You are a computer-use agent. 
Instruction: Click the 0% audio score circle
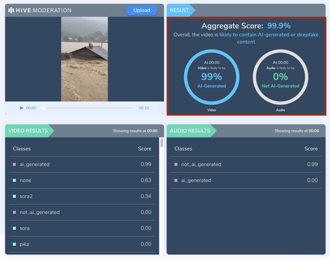[280, 77]
